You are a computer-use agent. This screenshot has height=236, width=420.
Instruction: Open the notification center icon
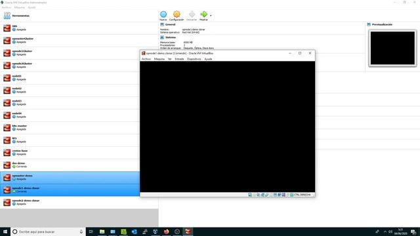(413, 231)
